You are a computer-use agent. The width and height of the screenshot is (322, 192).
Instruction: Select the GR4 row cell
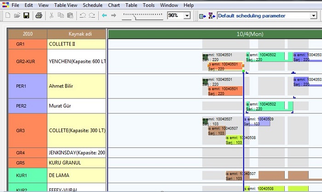point(28,153)
